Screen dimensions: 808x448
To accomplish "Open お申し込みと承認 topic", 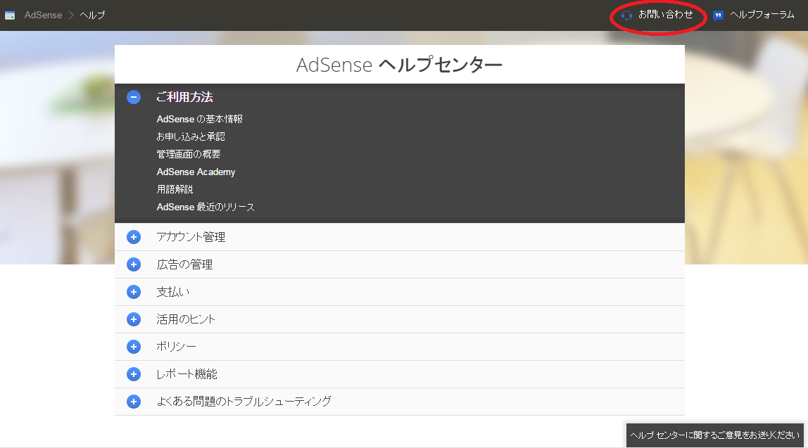I will (191, 136).
